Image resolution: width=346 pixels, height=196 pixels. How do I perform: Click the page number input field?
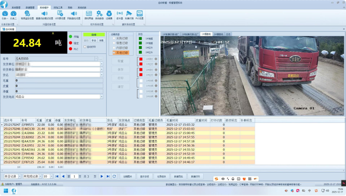[74, 176]
